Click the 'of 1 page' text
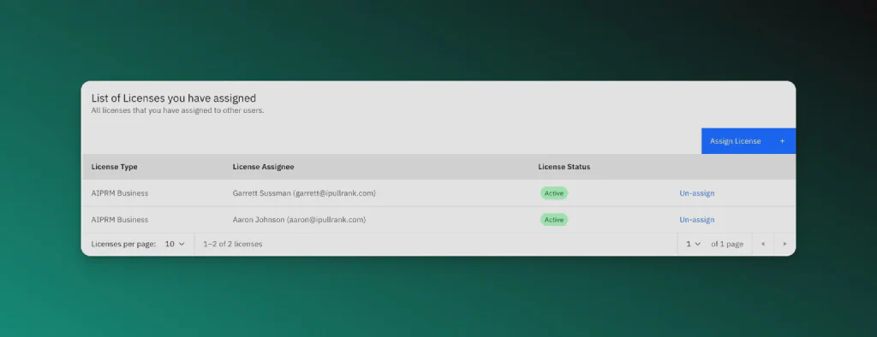This screenshot has height=337, width=877. (x=727, y=245)
